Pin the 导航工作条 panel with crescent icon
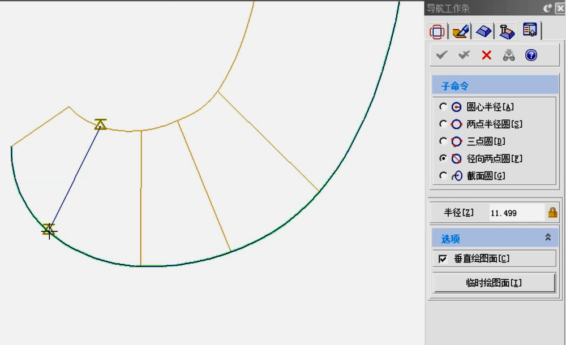The image size is (566, 345). point(548,8)
